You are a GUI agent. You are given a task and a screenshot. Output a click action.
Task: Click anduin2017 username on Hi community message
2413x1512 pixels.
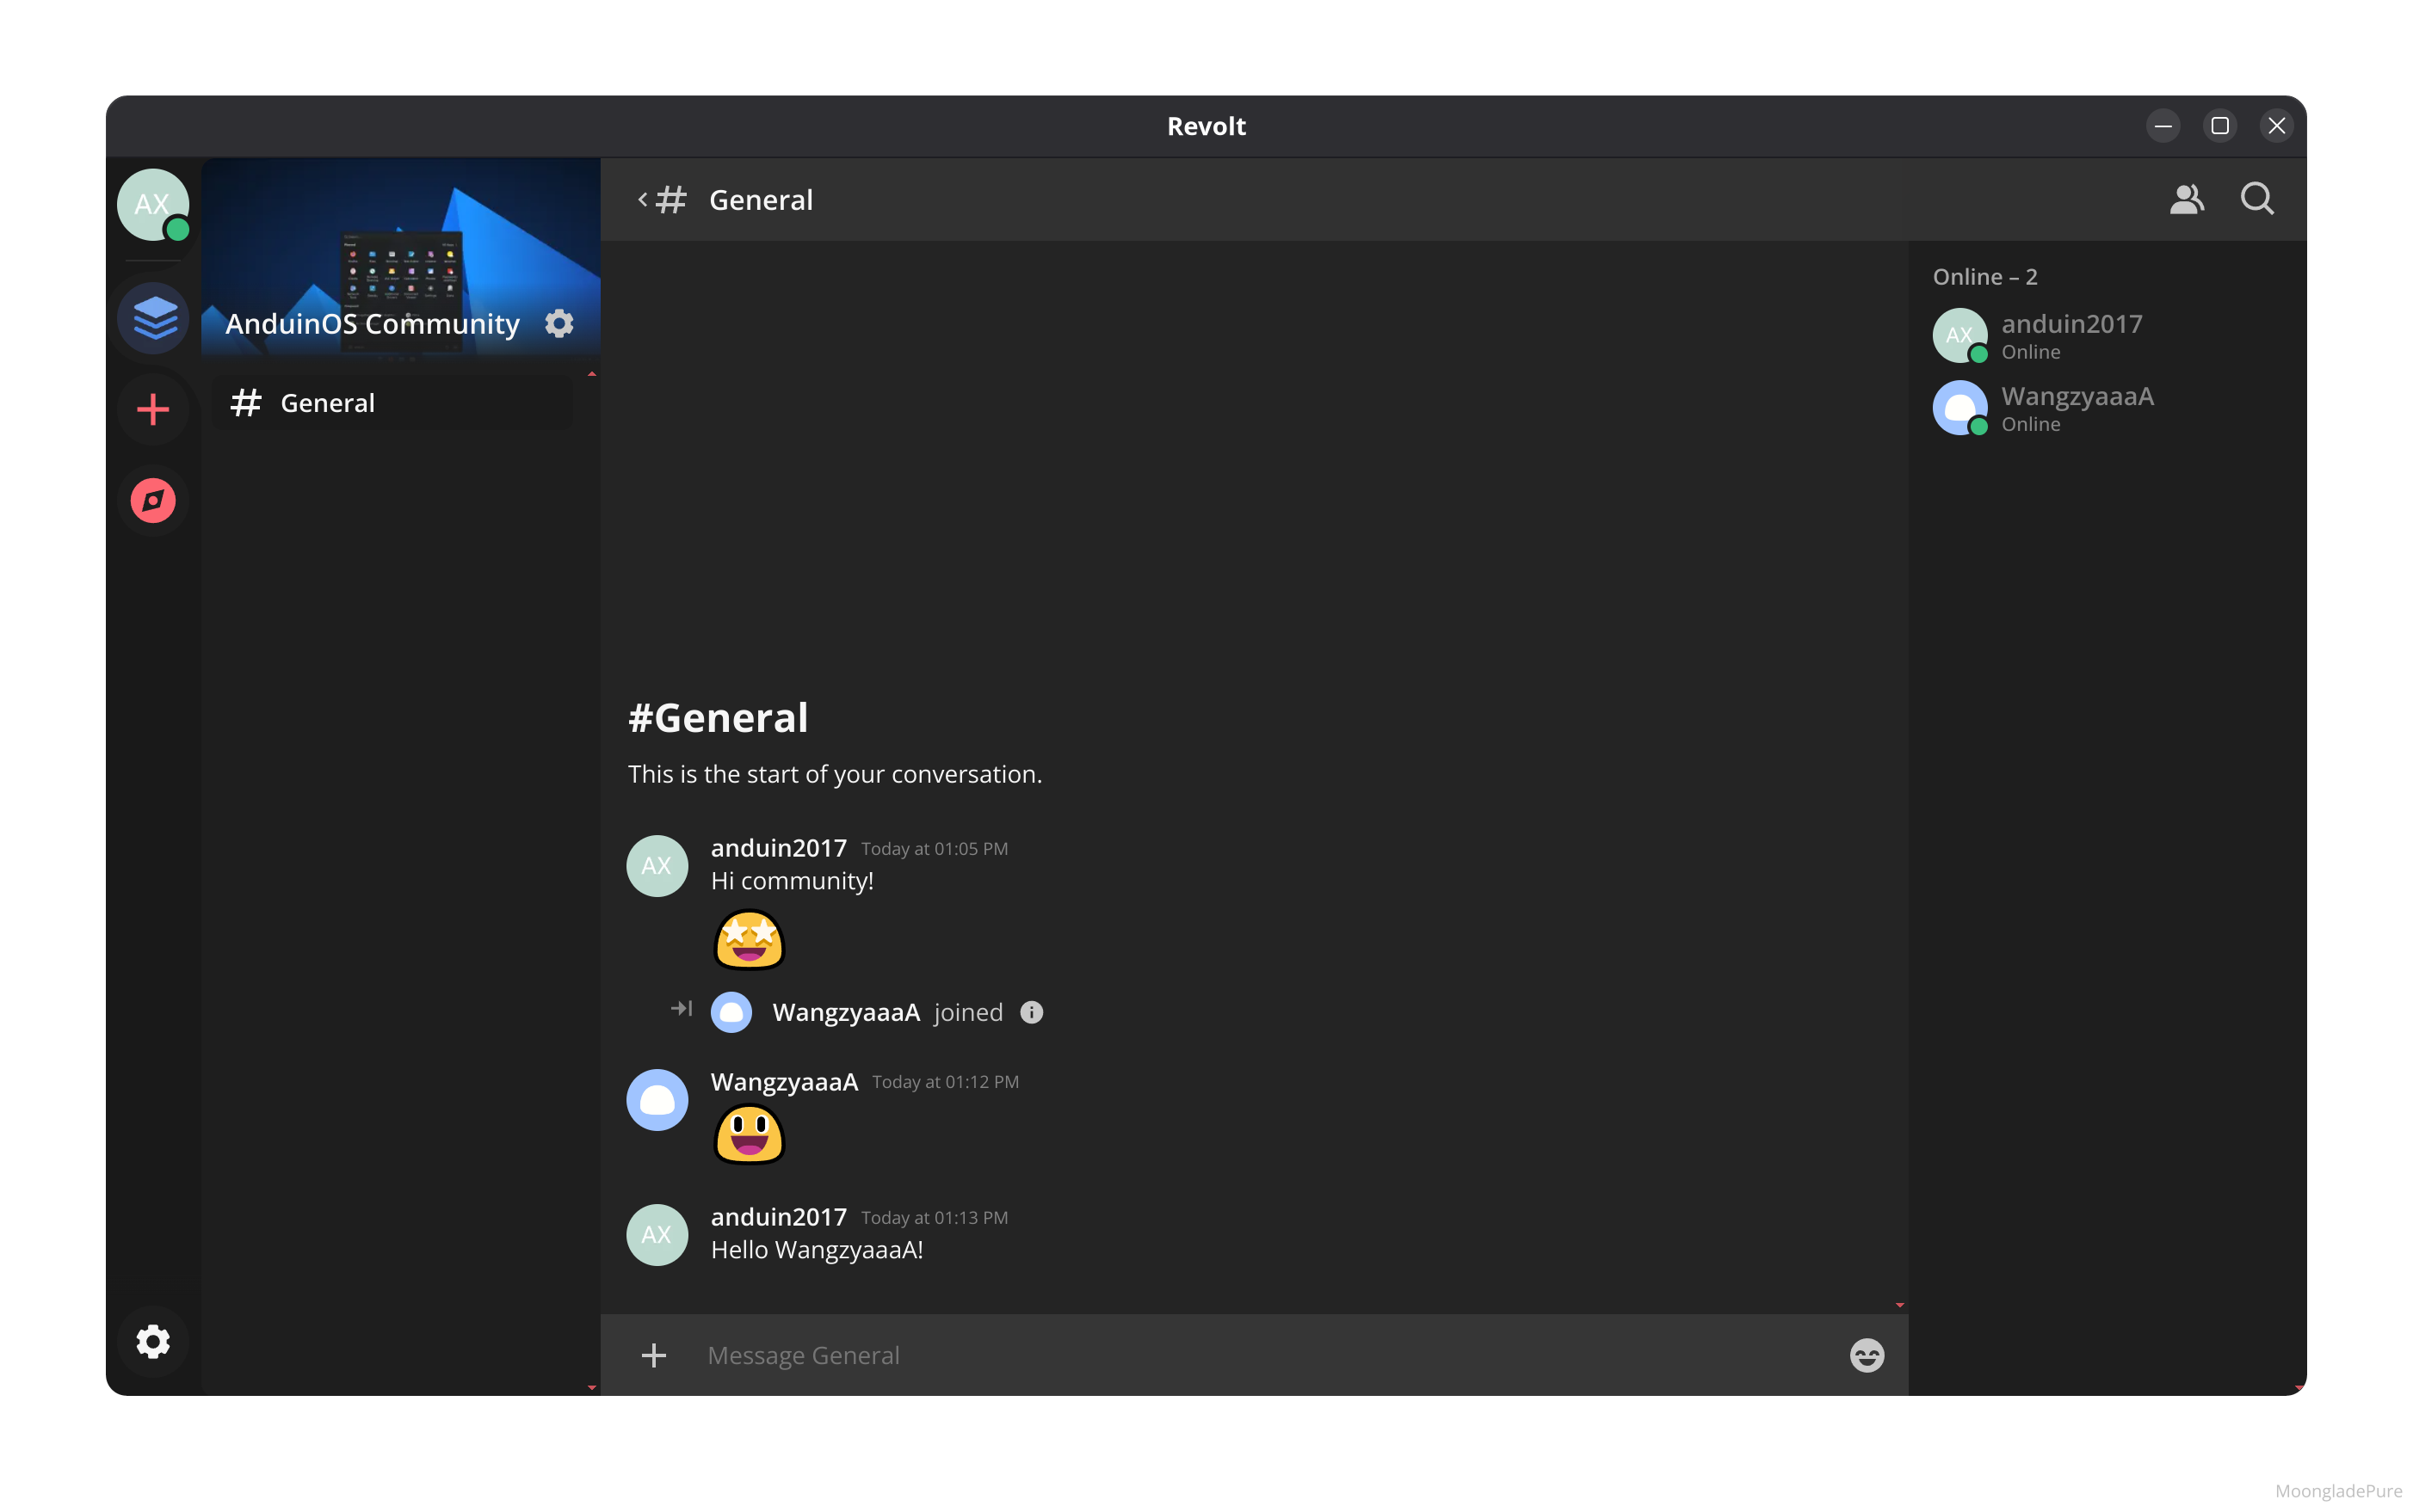pyautogui.click(x=778, y=848)
